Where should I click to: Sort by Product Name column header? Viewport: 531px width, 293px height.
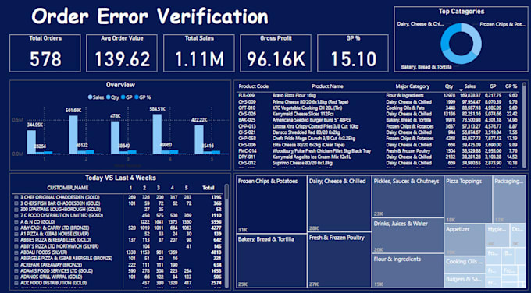pos(327,86)
